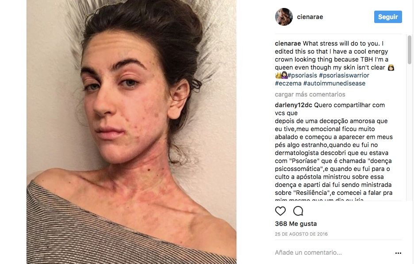This screenshot has width=414, height=264.
Task: Open the #psoriasiswarrior hashtag
Action: tap(344, 75)
